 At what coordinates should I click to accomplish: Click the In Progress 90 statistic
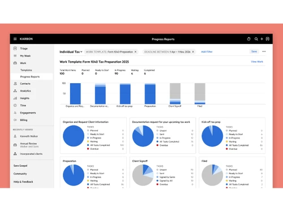[120, 72]
